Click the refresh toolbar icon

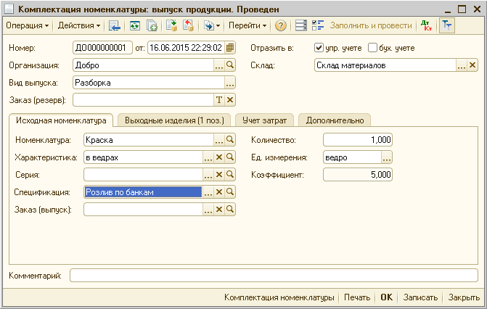click(134, 25)
